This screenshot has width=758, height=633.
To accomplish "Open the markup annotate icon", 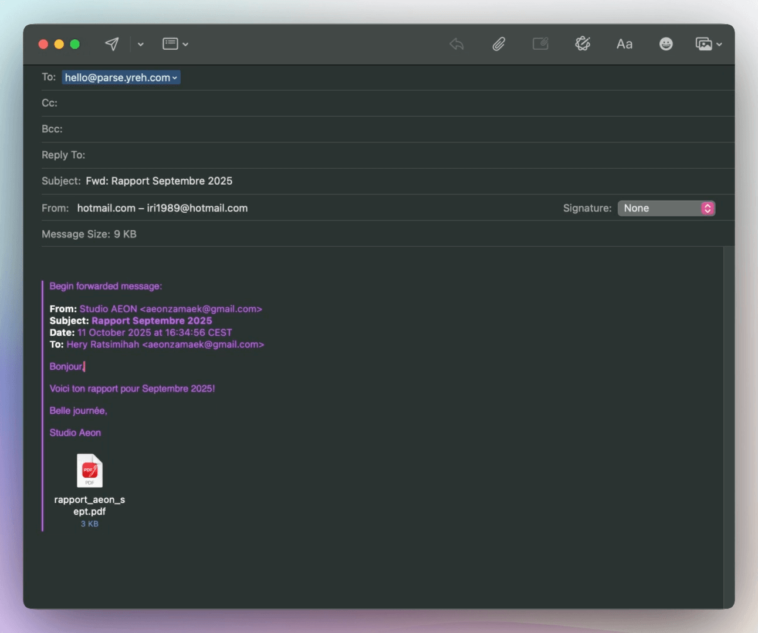I will [540, 44].
